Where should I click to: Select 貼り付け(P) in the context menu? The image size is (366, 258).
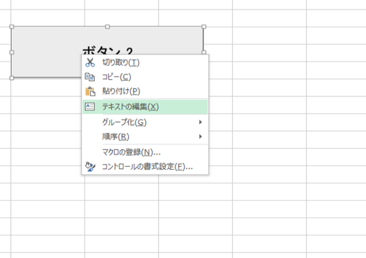point(145,91)
